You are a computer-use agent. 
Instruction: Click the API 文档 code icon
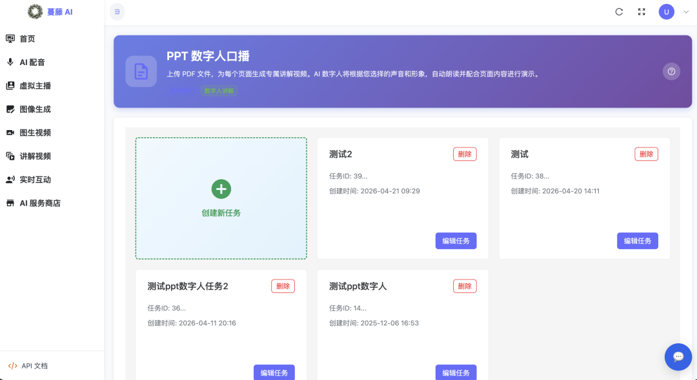13,366
